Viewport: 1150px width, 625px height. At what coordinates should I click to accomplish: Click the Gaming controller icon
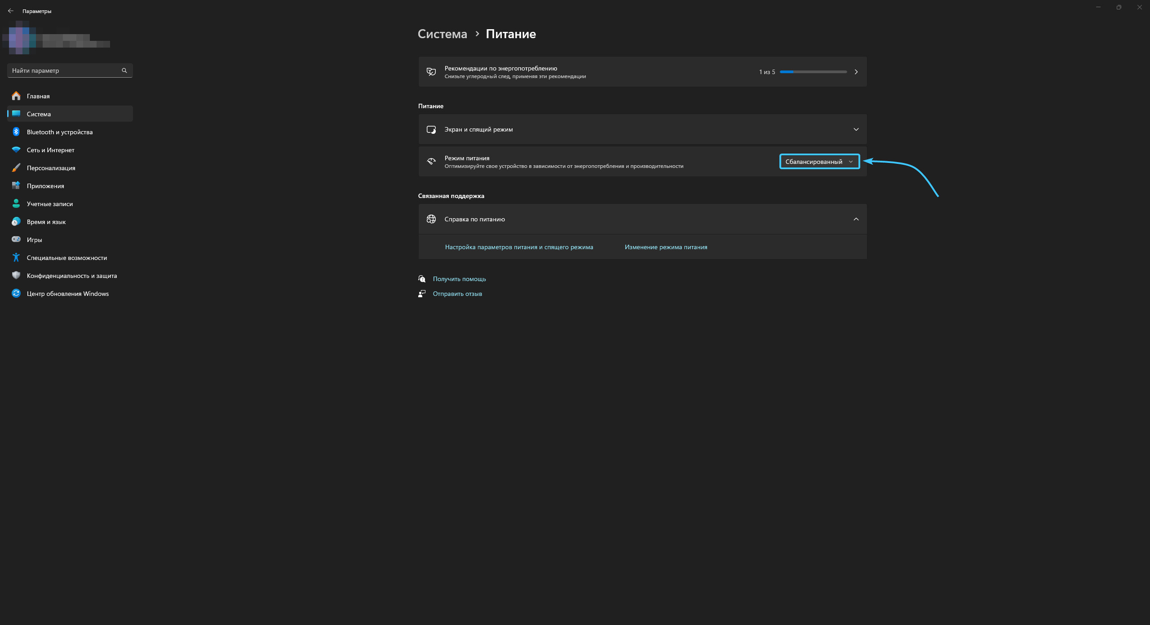(x=16, y=239)
